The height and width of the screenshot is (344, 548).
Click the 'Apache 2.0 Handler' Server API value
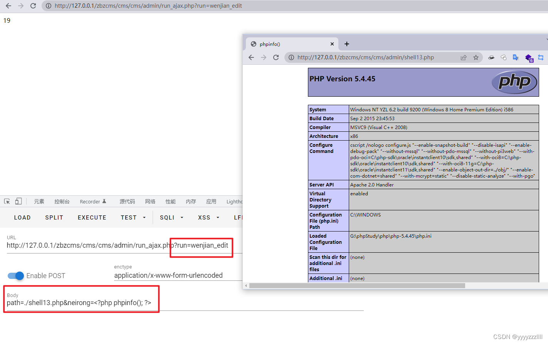372,185
